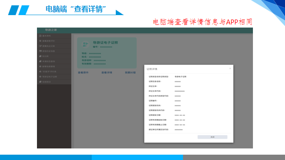Open 在线培训 in the sidebar

pyautogui.click(x=54, y=82)
